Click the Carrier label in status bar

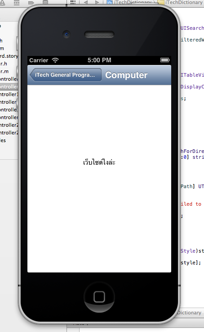(x=39, y=60)
